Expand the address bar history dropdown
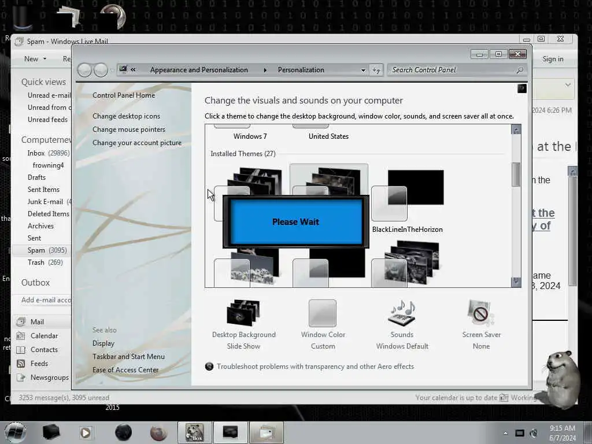This screenshot has width=592, height=444. [363, 70]
